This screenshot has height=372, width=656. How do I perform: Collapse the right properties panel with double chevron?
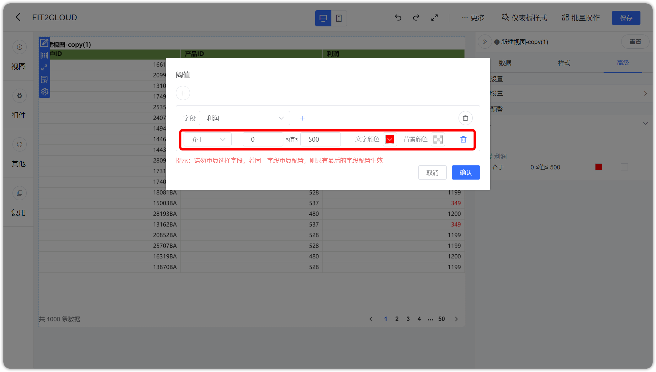click(x=485, y=42)
